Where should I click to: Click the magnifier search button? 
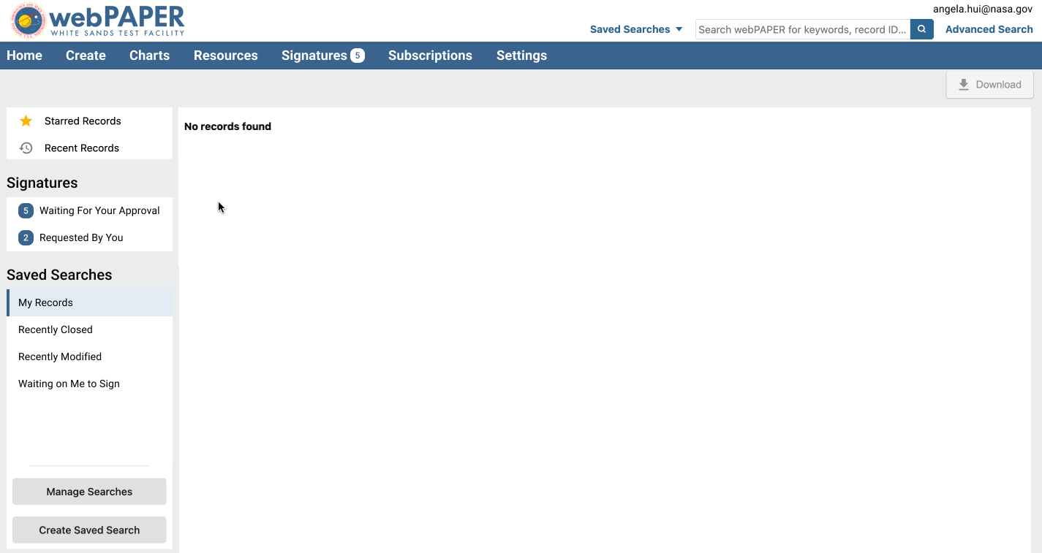click(922, 29)
